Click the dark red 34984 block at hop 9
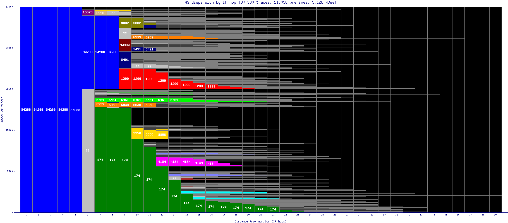 click(125, 45)
